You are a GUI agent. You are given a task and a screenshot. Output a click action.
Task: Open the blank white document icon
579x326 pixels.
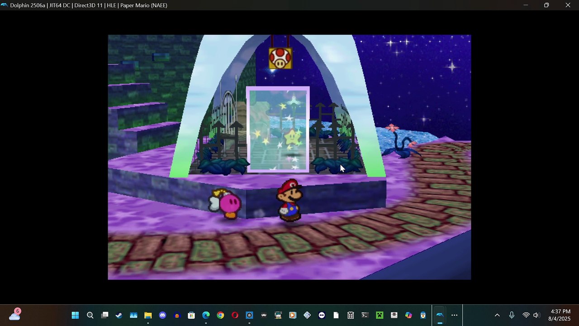pyautogui.click(x=336, y=315)
